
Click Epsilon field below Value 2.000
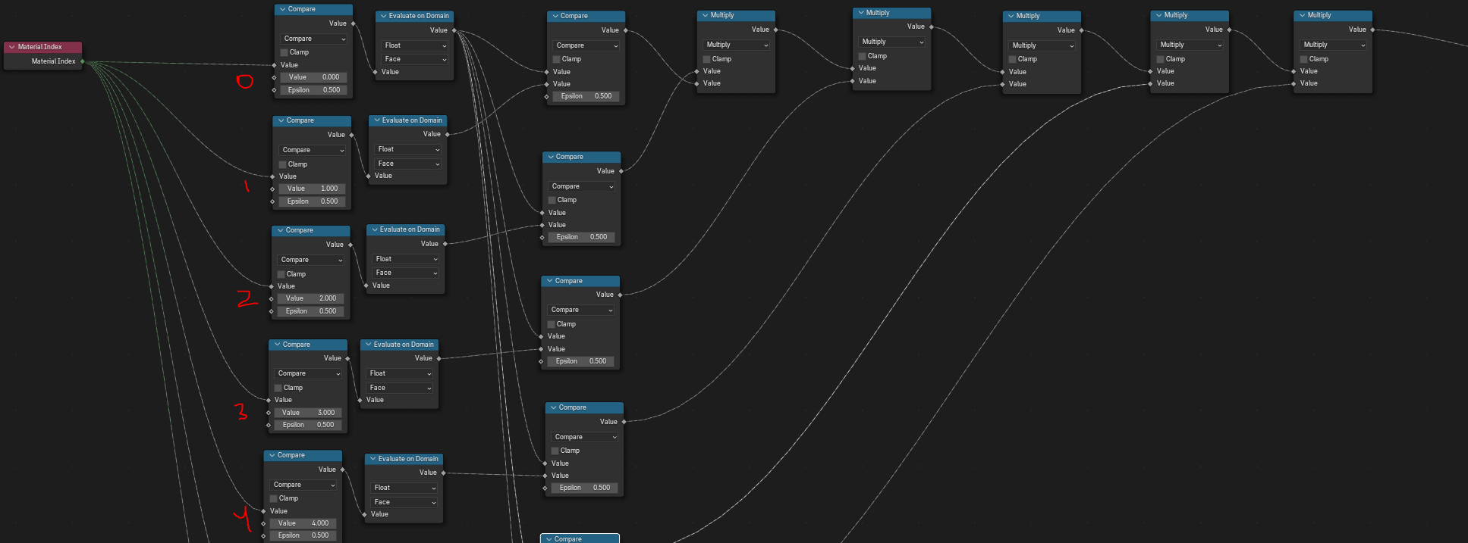coord(311,311)
